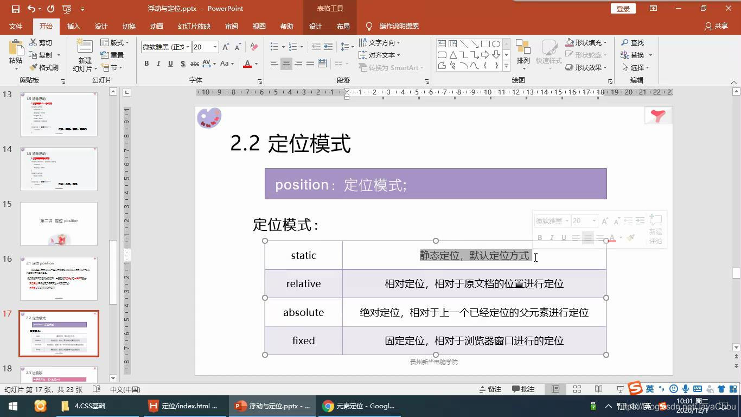Click the 操作说明搜索 search box
Viewport: 741px width, 417px height.
click(x=399, y=26)
